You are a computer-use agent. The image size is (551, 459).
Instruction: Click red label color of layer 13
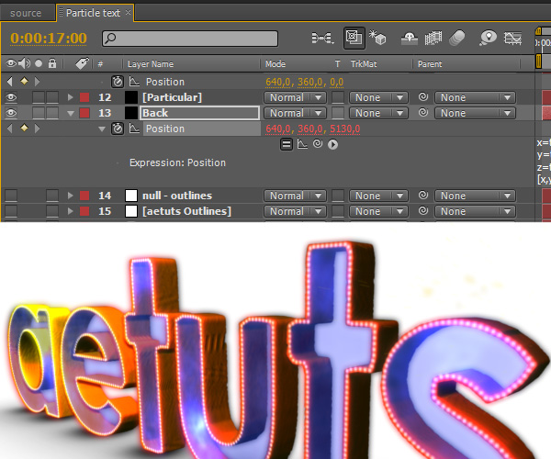coord(84,113)
